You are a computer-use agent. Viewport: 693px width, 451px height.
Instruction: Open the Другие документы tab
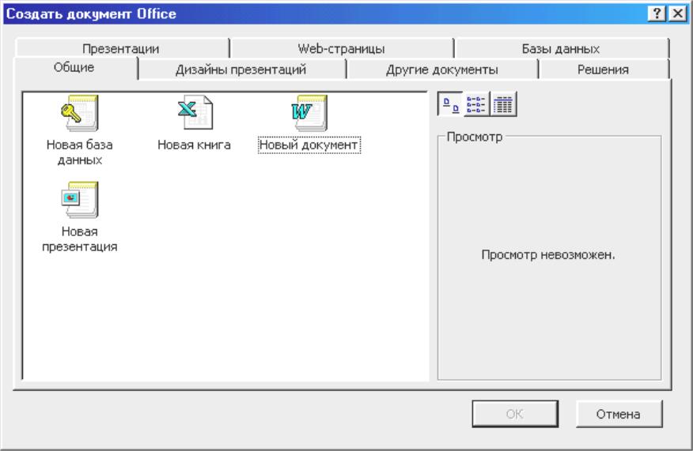442,70
